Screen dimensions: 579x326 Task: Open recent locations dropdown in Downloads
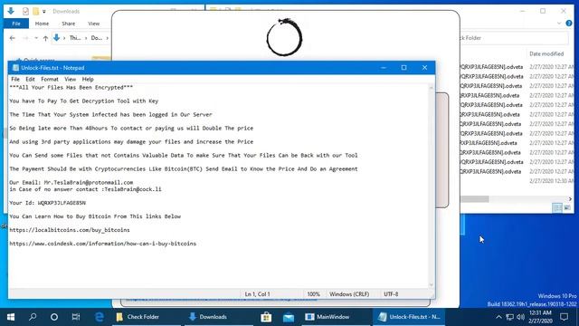[36, 38]
